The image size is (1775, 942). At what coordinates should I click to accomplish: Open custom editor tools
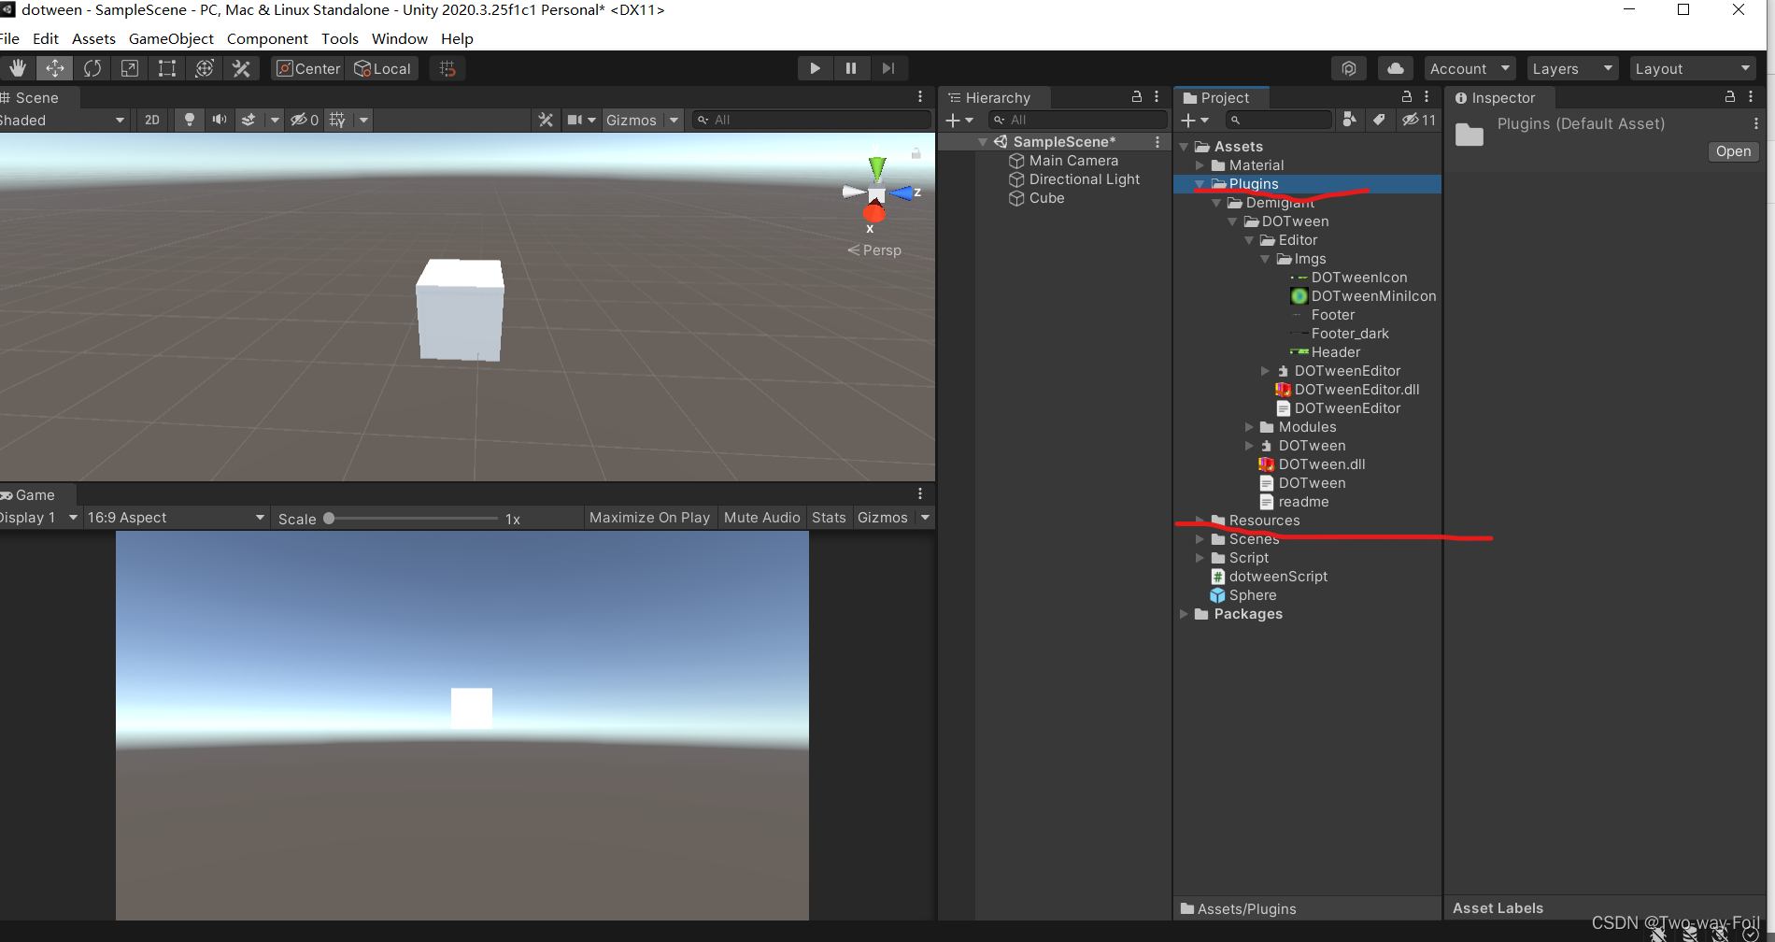click(x=242, y=68)
